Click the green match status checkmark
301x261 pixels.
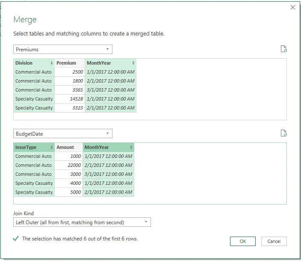coord(16,238)
